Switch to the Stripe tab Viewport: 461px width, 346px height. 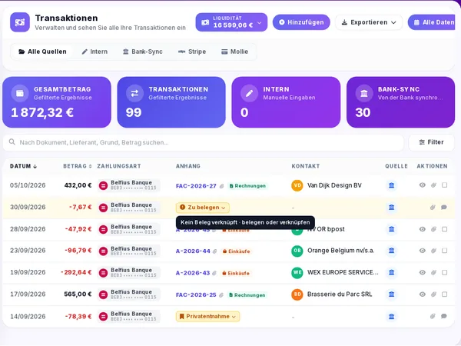192,52
